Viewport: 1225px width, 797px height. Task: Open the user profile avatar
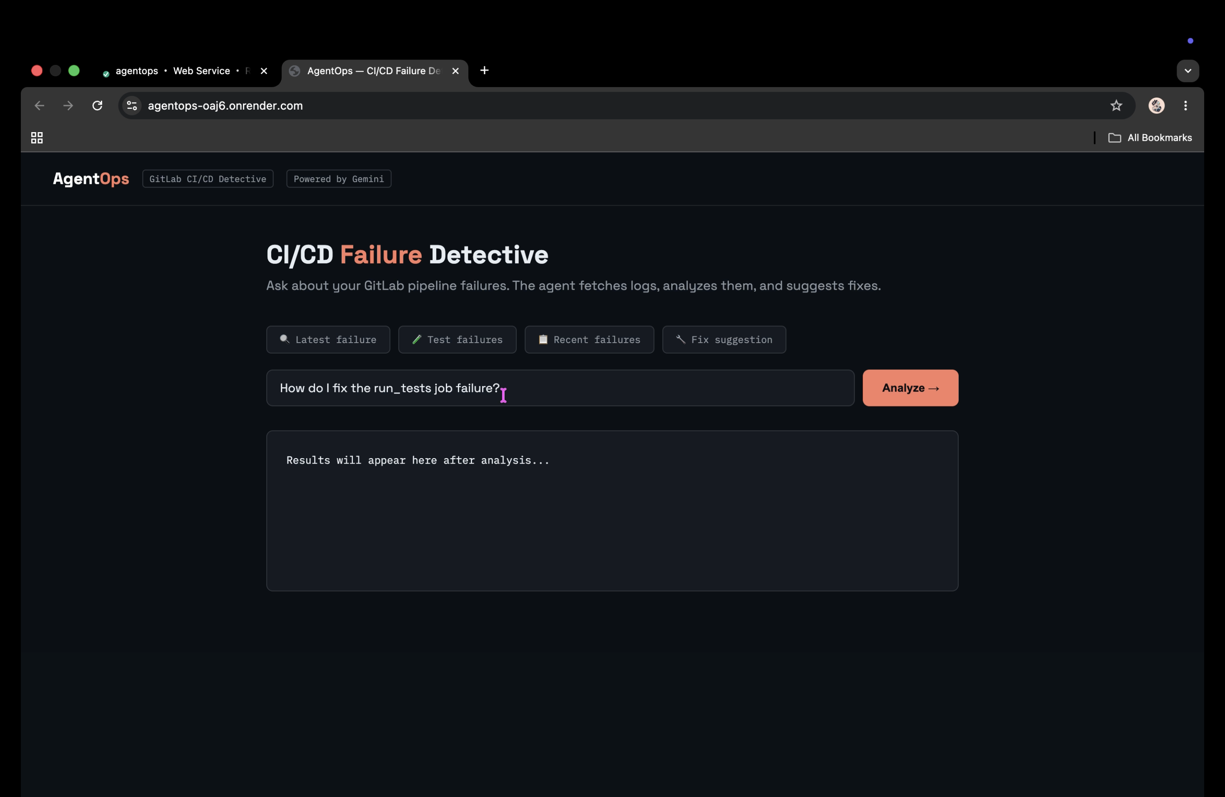1157,105
